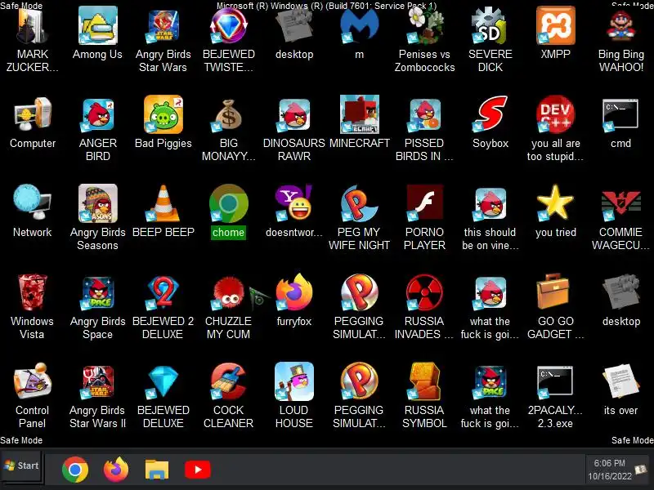Open the 'you tried' gold star icon
Screen dimensions: 654x490
556,203
